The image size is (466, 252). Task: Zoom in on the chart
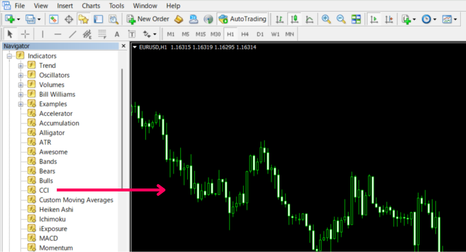[x=326, y=19]
